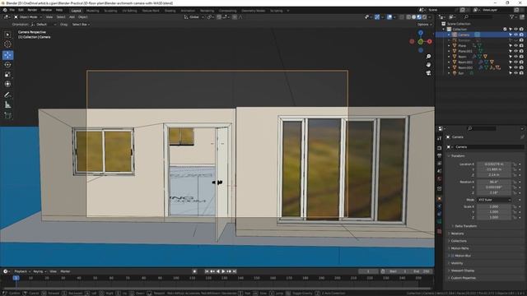Expand Room.002 in the outliner tree
Image resolution: width=527 pixels, height=296 pixels.
tap(449, 67)
